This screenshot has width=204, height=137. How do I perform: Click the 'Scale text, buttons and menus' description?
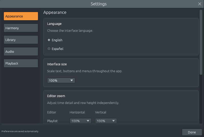(x=85, y=71)
